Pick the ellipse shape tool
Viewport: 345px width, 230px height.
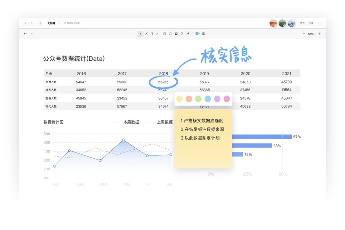[x=170, y=34]
